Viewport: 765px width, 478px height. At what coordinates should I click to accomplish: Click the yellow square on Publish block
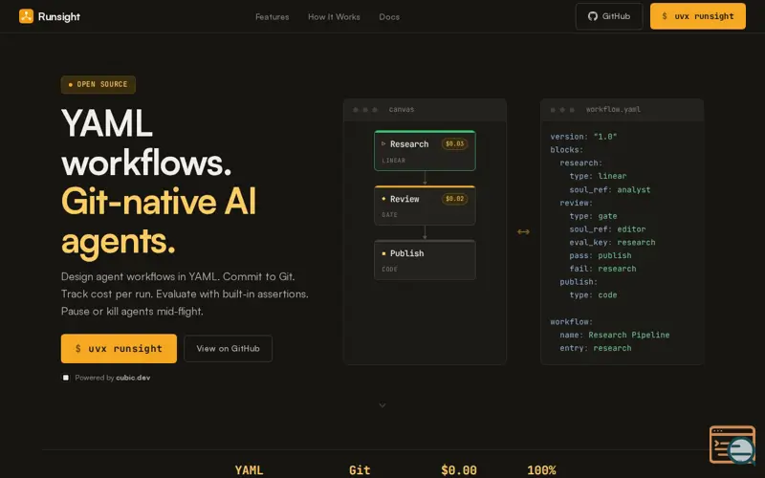[x=383, y=253]
